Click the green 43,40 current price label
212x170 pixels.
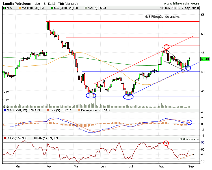[x=205, y=59]
